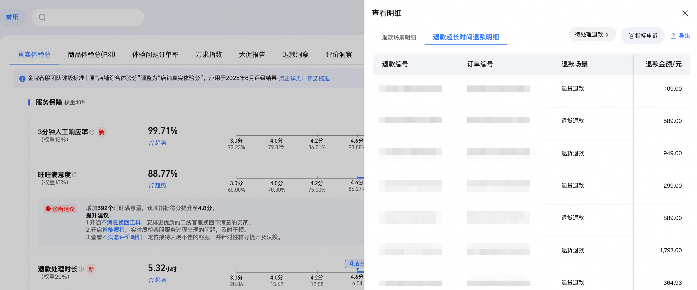Click 点击详见: 评选标准 link
Screen dimensions: 697x290
[x=304, y=78]
